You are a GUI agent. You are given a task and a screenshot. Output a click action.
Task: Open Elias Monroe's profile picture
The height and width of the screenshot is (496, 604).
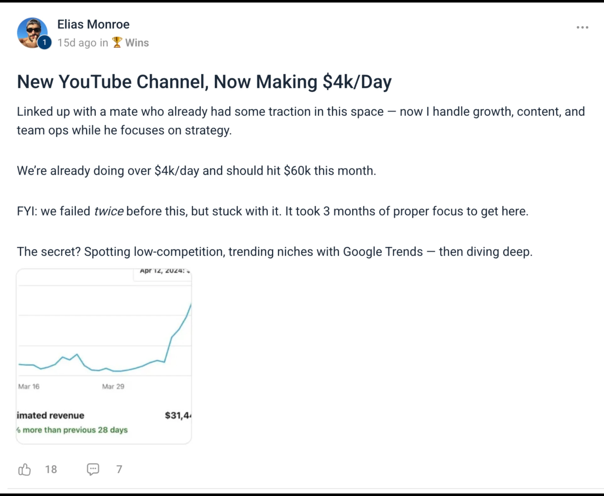click(32, 33)
